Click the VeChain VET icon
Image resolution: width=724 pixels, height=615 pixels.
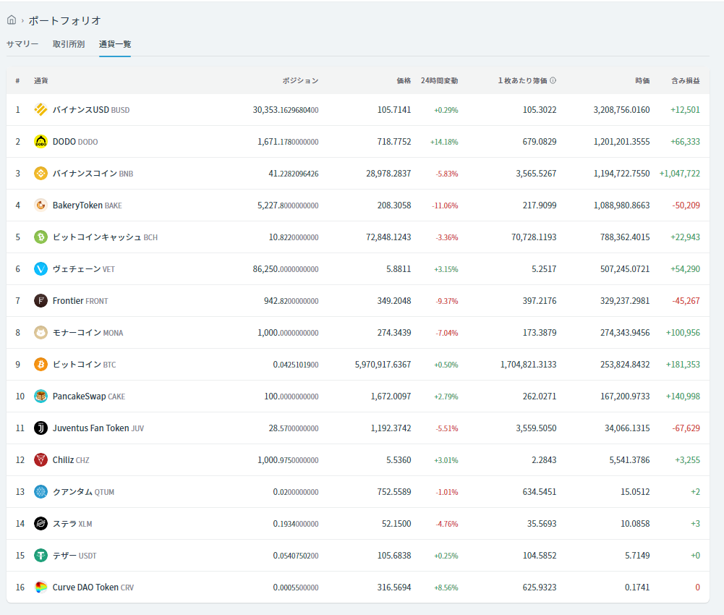pyautogui.click(x=41, y=269)
